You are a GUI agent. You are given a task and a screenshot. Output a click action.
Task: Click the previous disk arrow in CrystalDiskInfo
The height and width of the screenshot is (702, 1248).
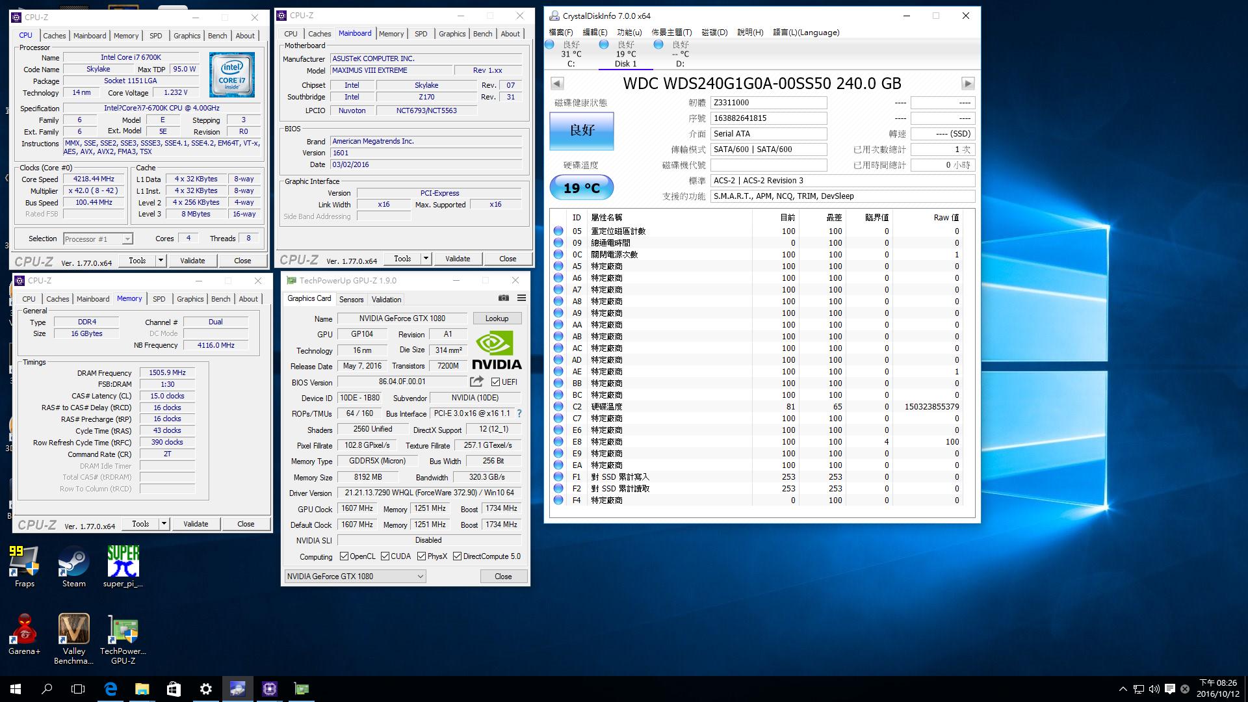point(557,84)
